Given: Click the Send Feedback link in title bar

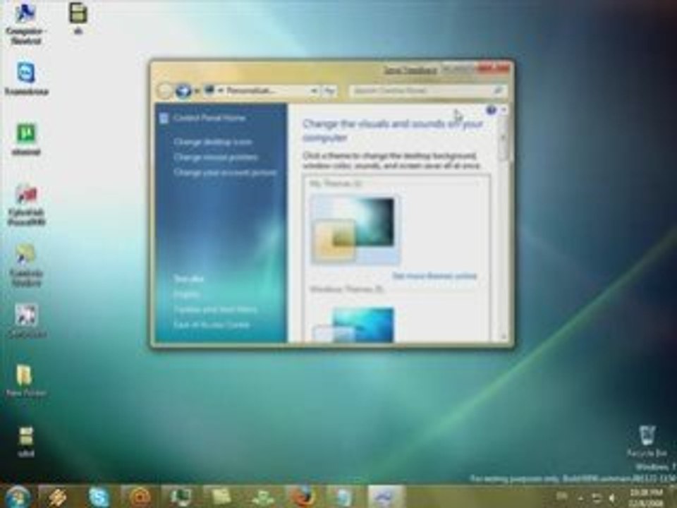Looking at the screenshot, I should tap(410, 71).
